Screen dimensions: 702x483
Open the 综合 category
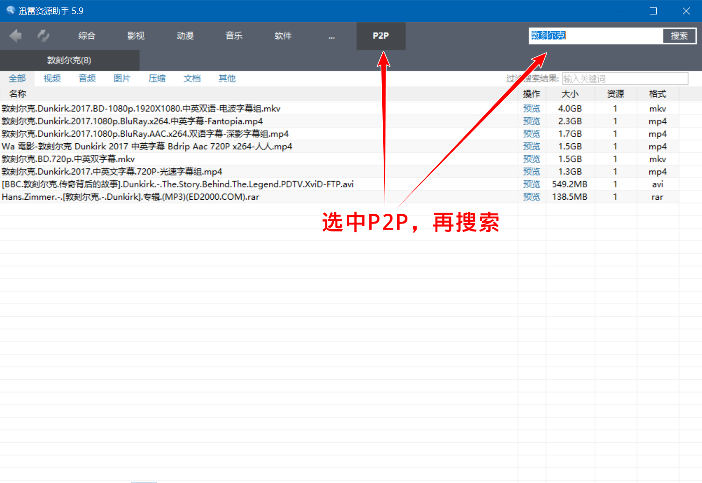(87, 35)
